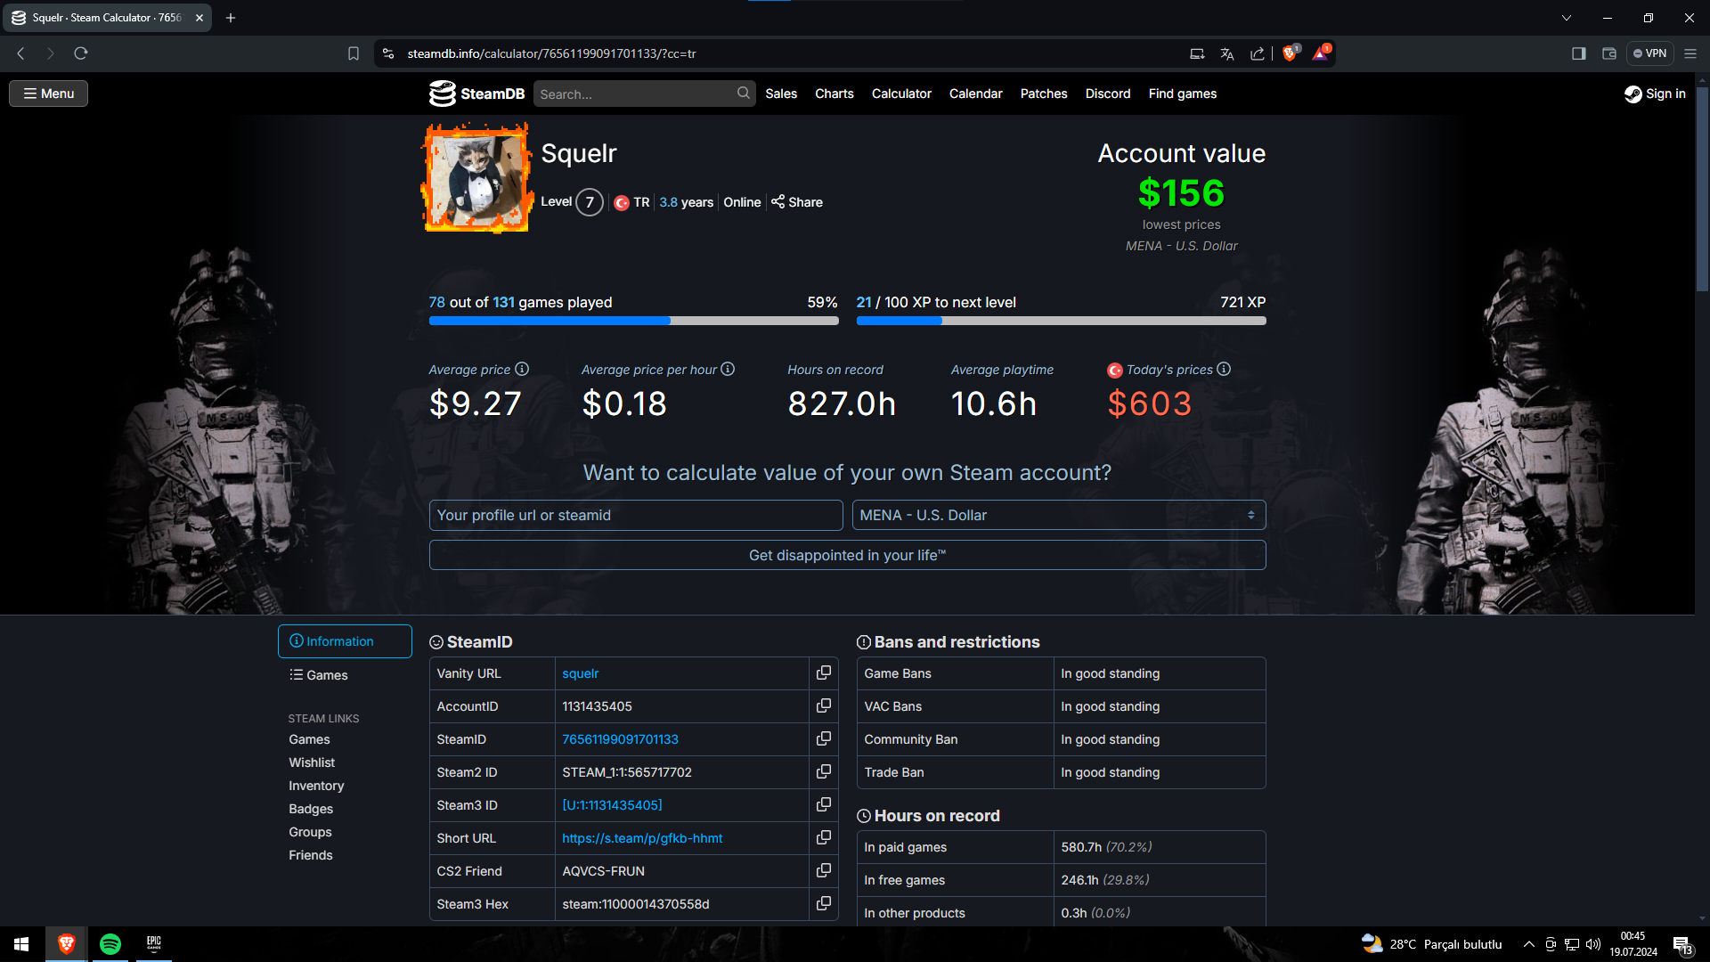Expand the tab search chevron
The image size is (1710, 962).
click(x=1567, y=18)
